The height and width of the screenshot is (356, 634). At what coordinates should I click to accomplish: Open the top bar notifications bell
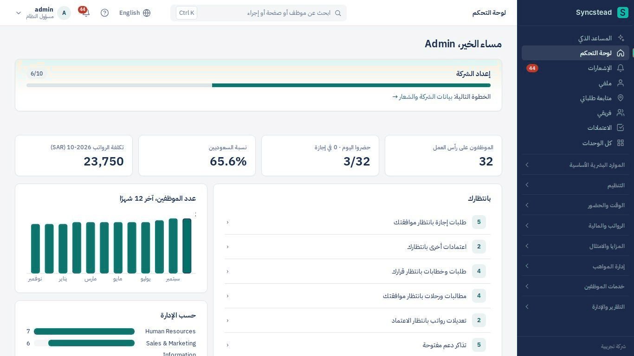86,13
